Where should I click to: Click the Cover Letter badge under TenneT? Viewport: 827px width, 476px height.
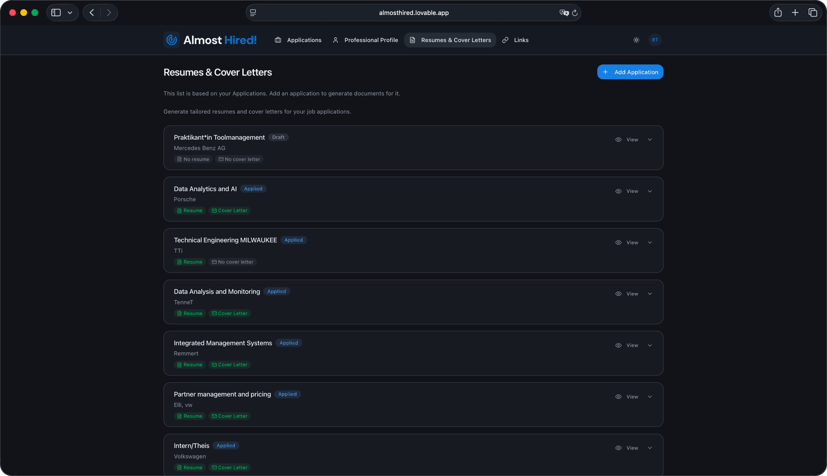pos(230,314)
